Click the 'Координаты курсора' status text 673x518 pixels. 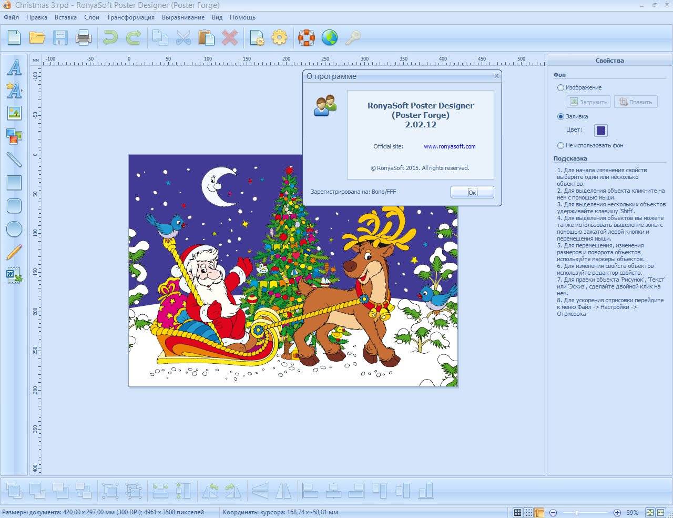point(280,512)
